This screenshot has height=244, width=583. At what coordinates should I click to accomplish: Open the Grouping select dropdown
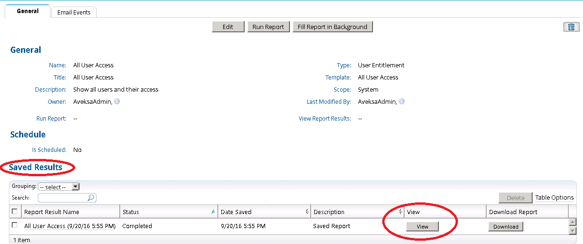pyautogui.click(x=59, y=187)
